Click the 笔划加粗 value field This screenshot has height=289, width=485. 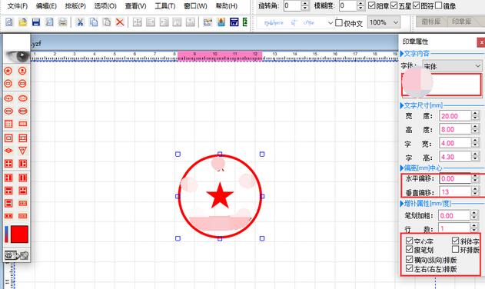454,216
